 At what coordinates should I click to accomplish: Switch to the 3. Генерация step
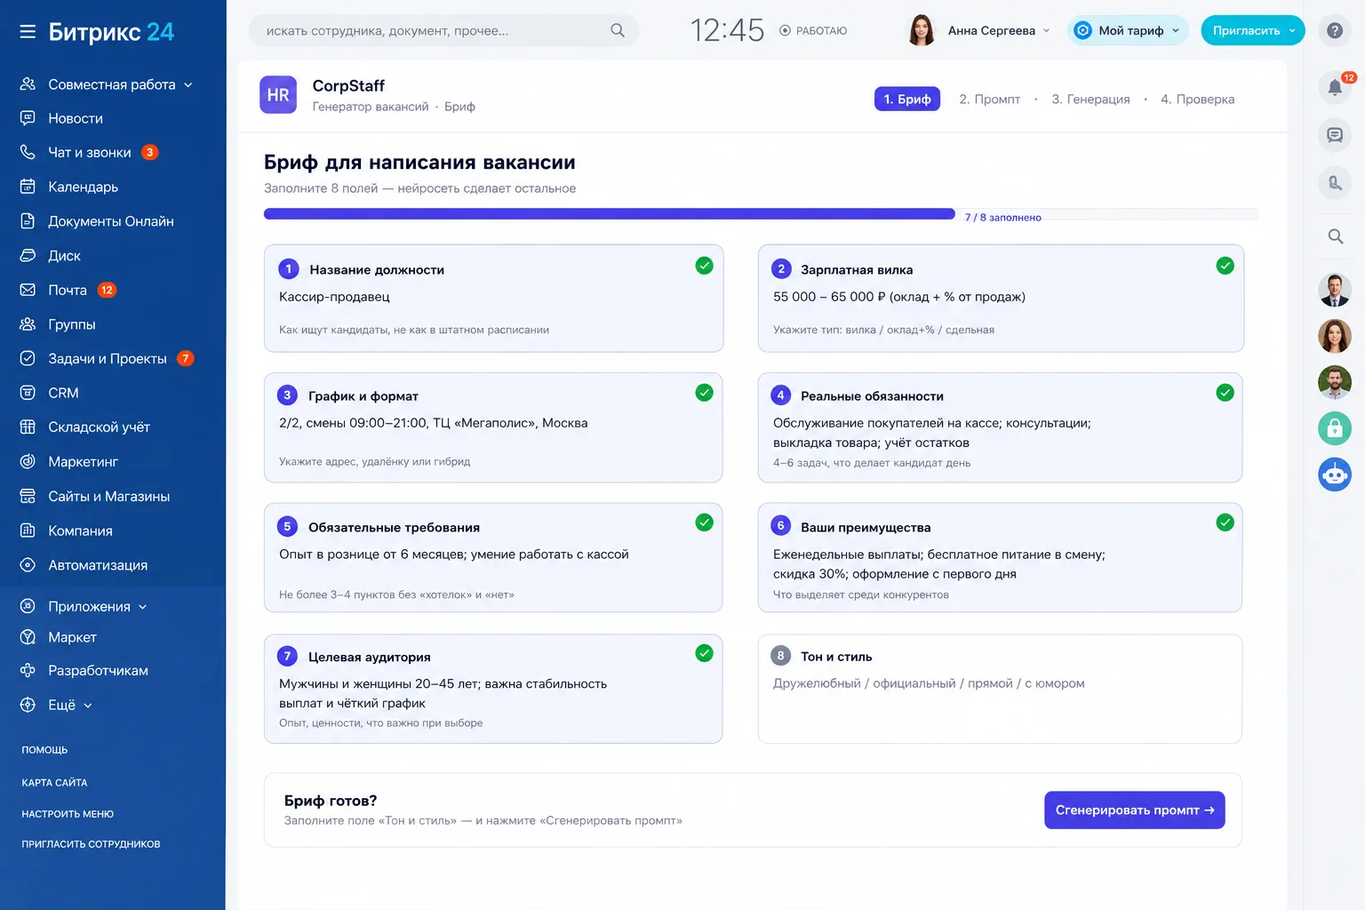tap(1091, 100)
